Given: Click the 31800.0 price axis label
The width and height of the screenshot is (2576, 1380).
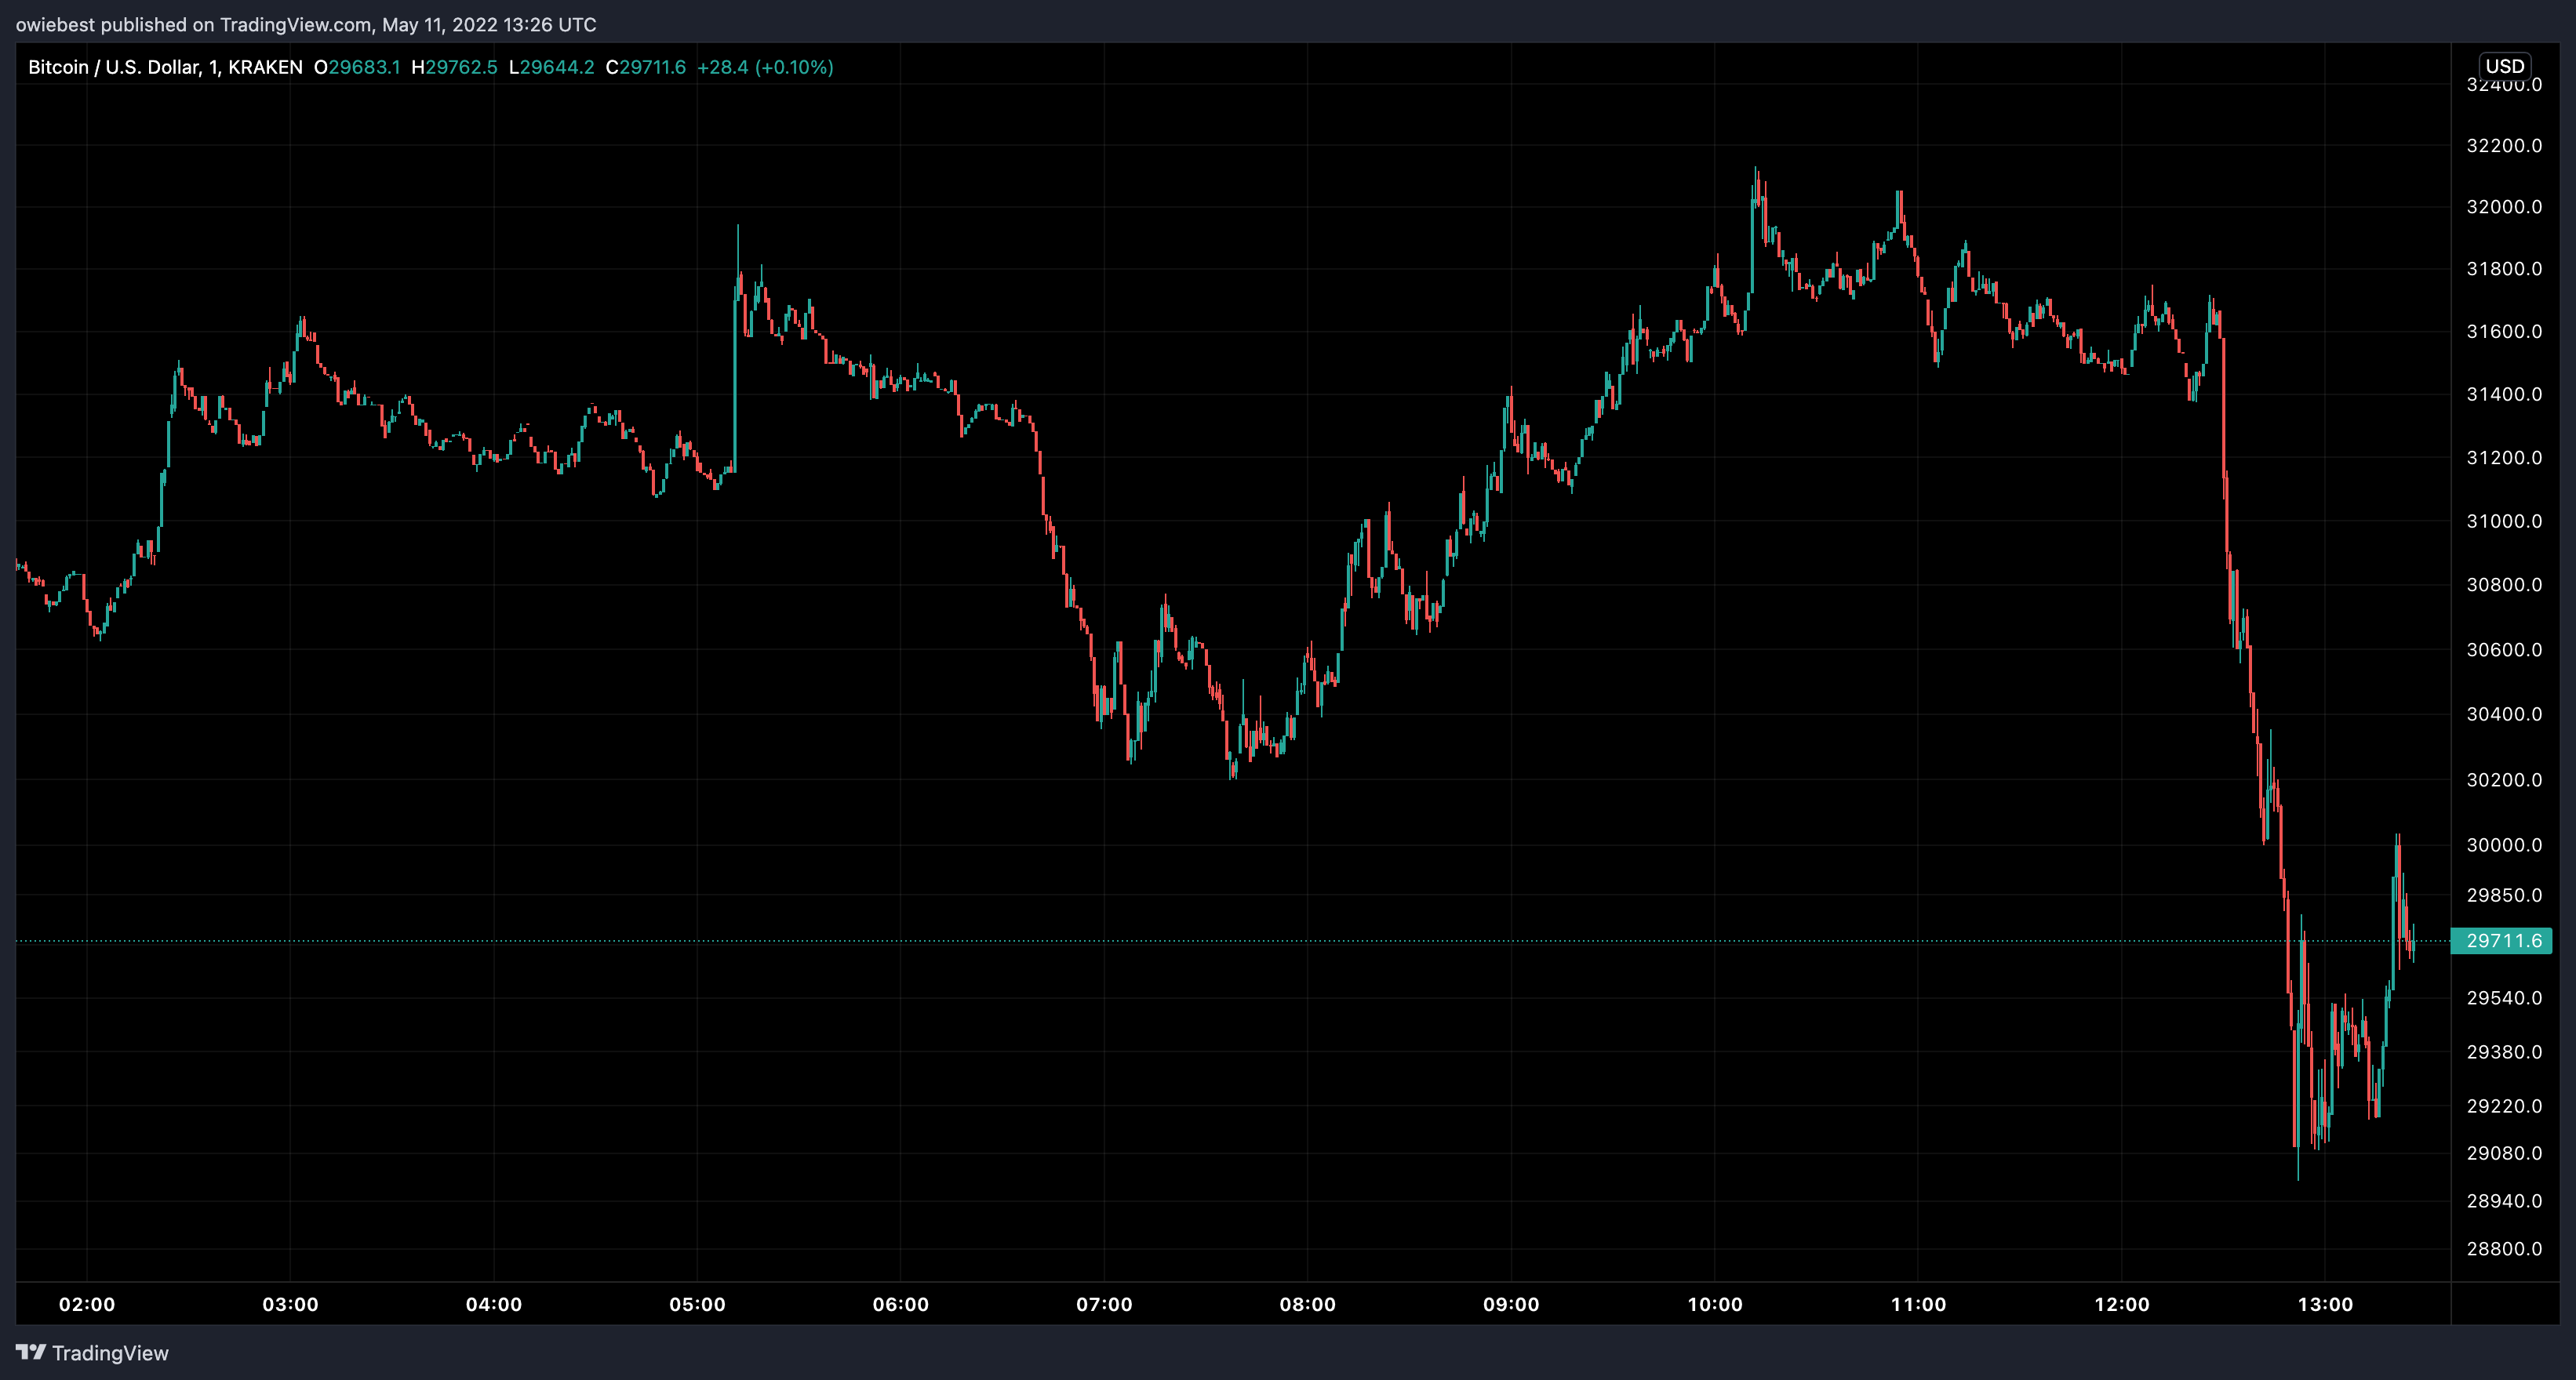Looking at the screenshot, I should click(2504, 269).
